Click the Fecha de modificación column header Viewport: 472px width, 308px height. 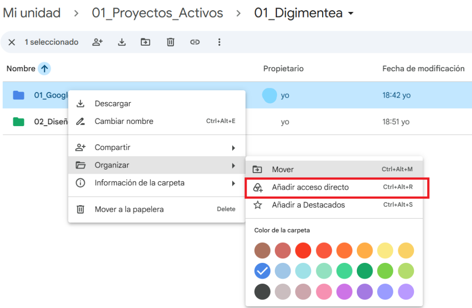(423, 69)
